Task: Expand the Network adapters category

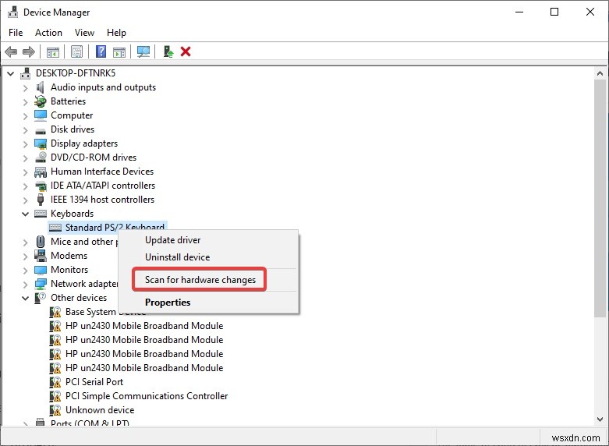Action: (25, 284)
